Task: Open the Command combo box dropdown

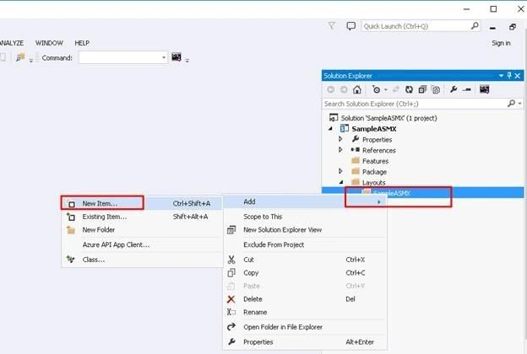Action: point(164,57)
